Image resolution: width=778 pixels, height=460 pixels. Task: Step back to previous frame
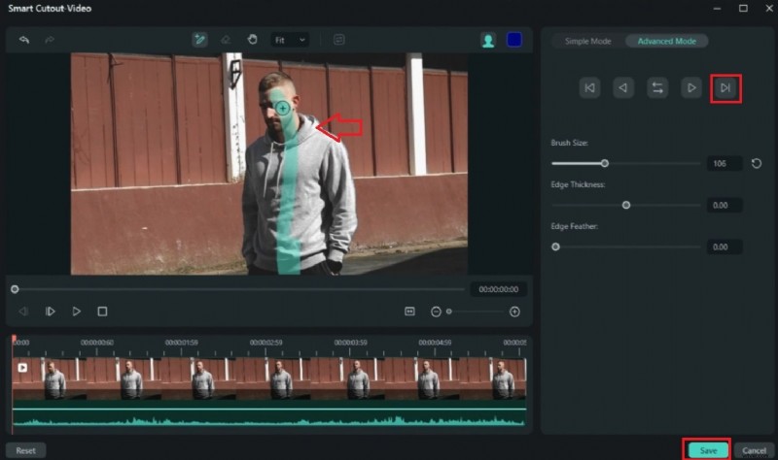click(23, 312)
